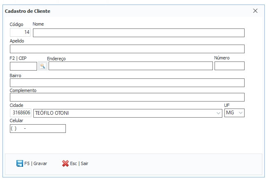Focus the Nome input field
The image size is (266, 182).
[x=138, y=33]
